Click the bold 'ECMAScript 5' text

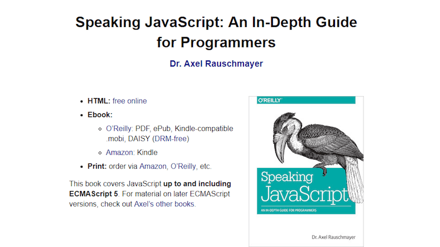click(93, 194)
